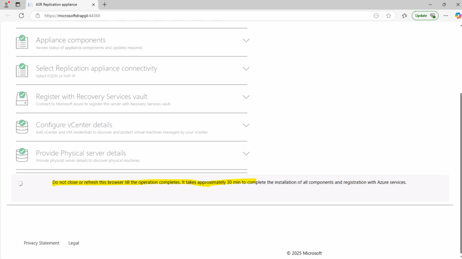
Task: Close the ASR Replication appliance tab
Action: click(x=93, y=5)
